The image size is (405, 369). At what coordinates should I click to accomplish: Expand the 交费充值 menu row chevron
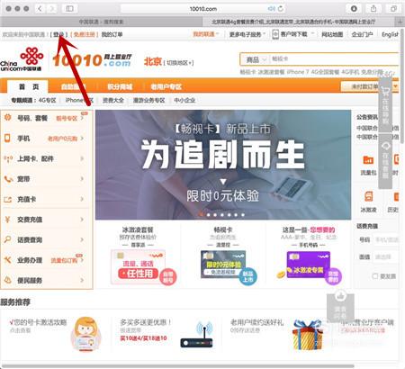coord(82,220)
